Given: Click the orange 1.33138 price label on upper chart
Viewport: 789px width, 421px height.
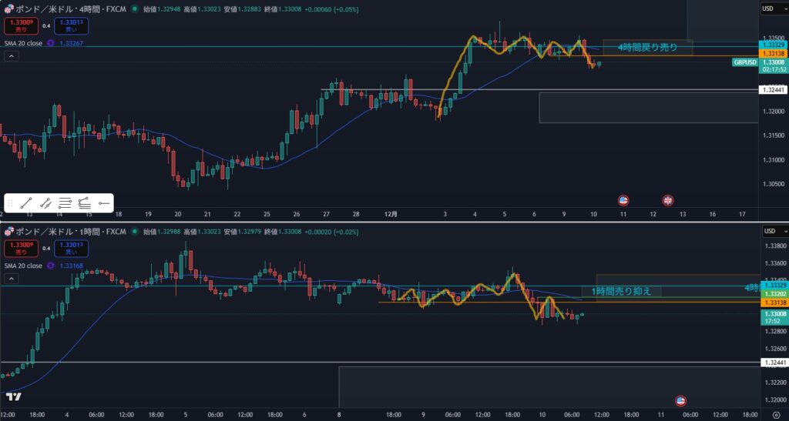Looking at the screenshot, I should 772,53.
